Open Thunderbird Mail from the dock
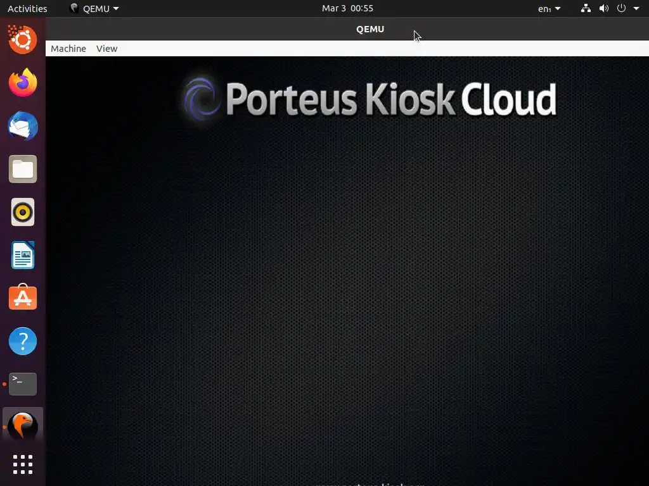Viewport: 649px width, 486px height. [x=23, y=126]
